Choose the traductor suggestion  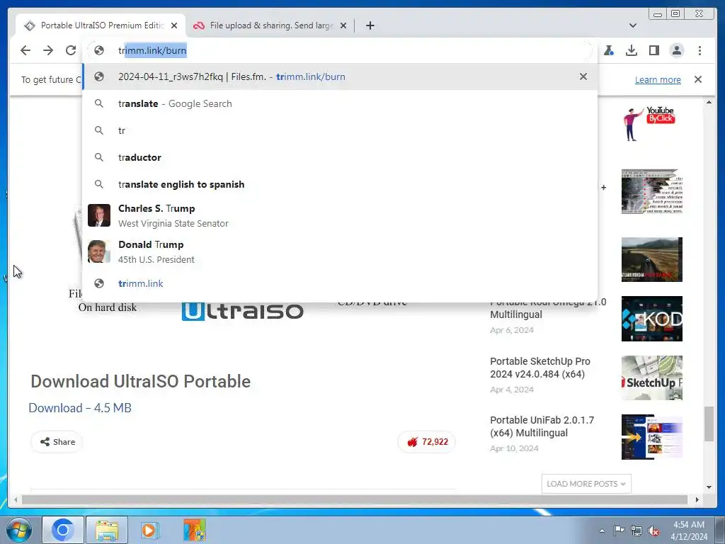[340, 157]
